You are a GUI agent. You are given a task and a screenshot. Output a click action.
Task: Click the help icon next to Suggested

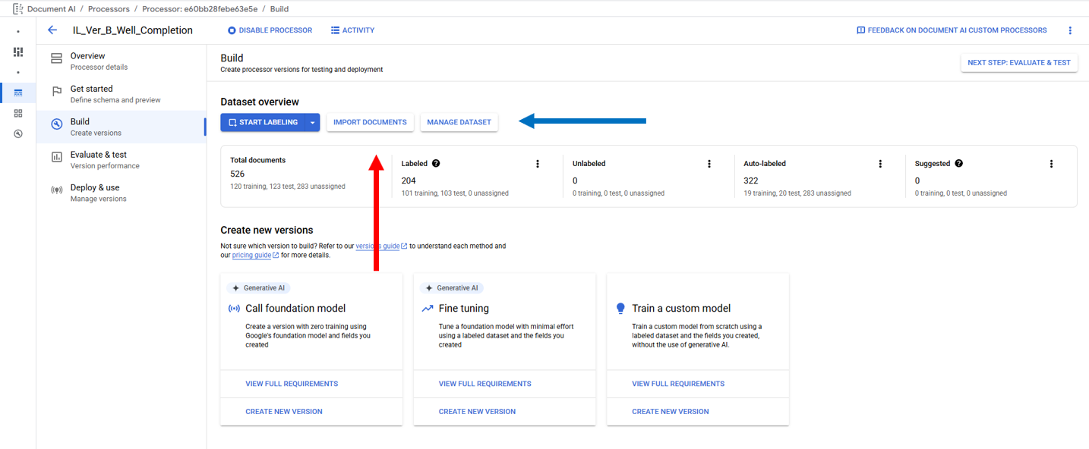coord(959,163)
